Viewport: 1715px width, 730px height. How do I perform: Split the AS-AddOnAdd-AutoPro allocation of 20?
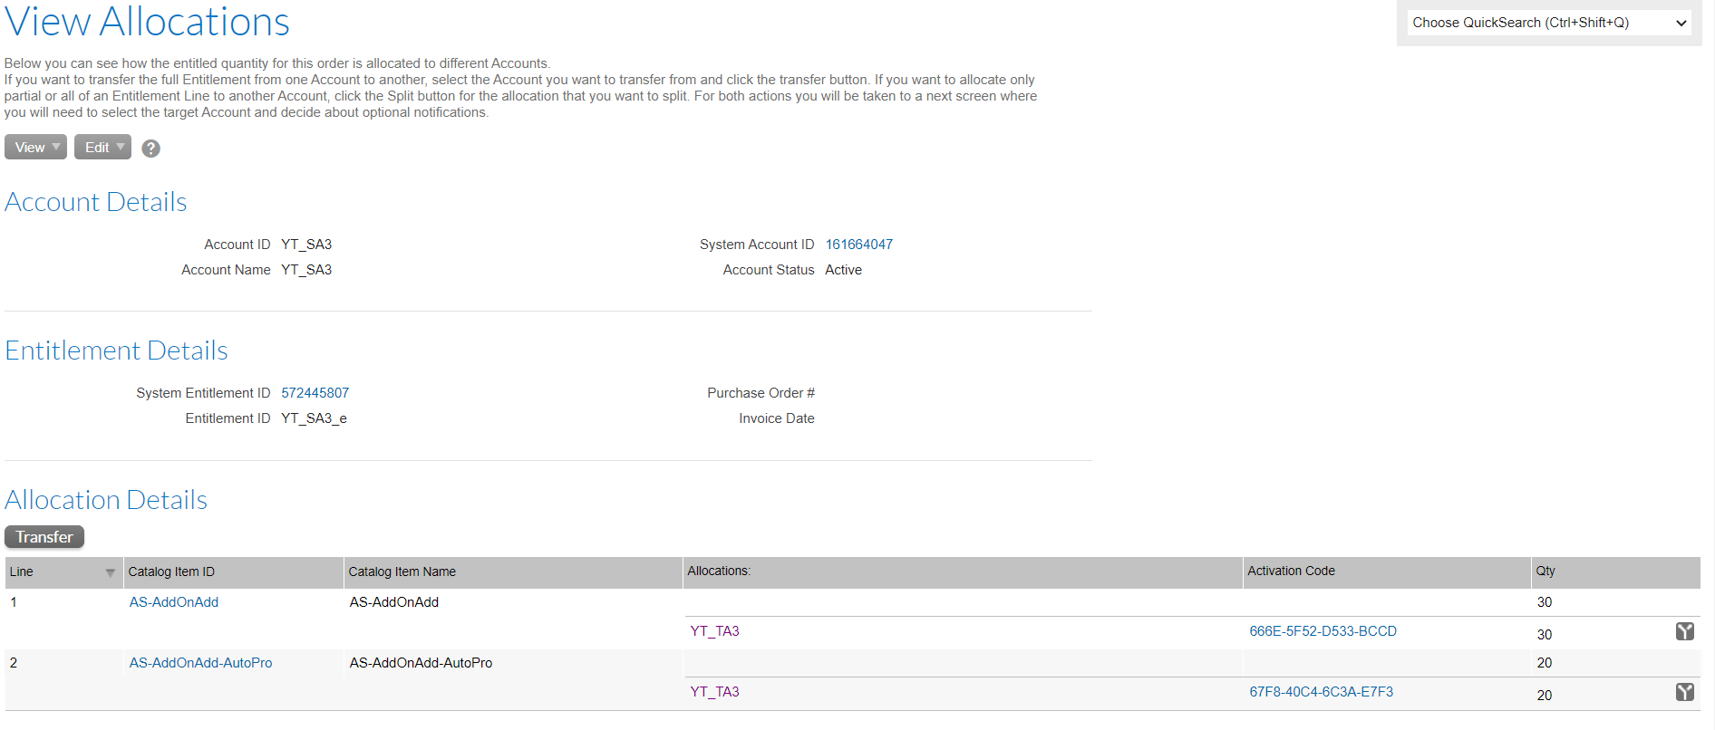click(1684, 692)
